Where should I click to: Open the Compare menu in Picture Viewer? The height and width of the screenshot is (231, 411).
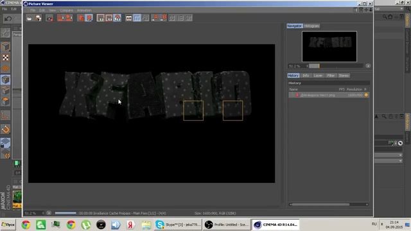pyautogui.click(x=66, y=10)
